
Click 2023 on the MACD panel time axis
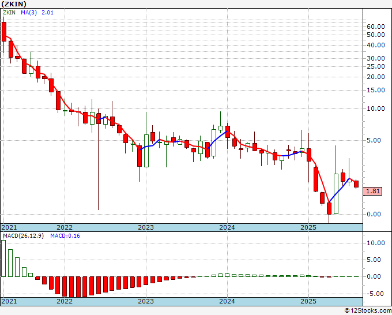coord(146,301)
